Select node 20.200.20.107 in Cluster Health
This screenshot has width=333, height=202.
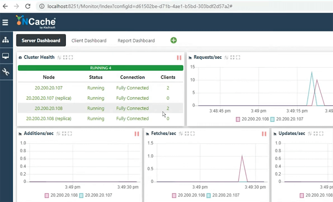pyautogui.click(x=48, y=88)
